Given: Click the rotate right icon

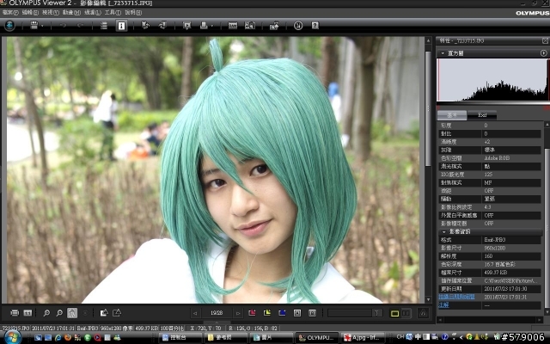Looking at the screenshot, I should 162,25.
